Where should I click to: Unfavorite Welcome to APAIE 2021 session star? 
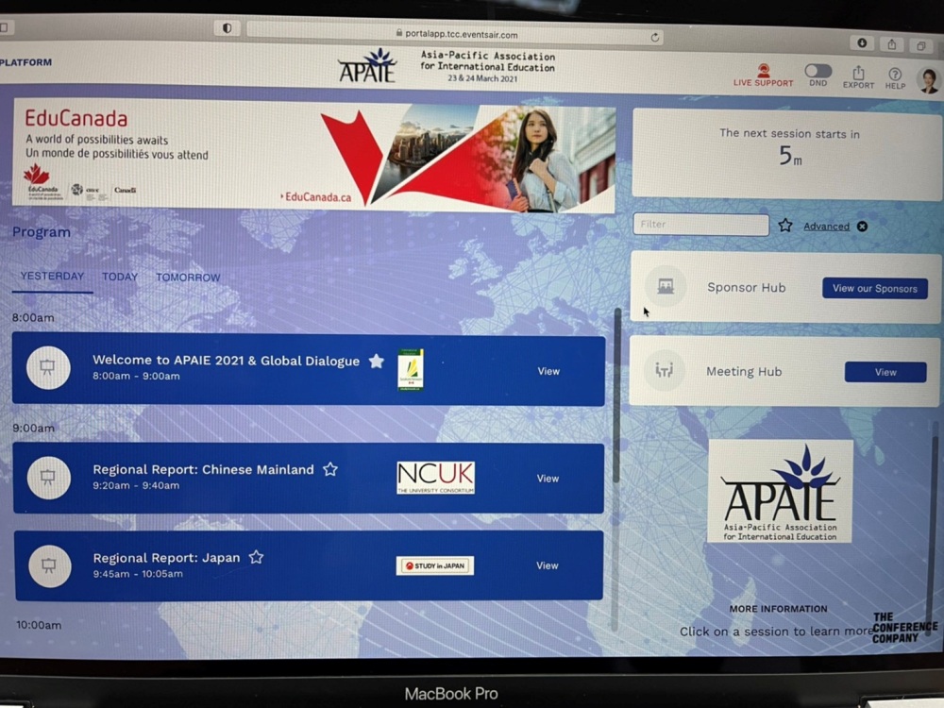pyautogui.click(x=377, y=362)
